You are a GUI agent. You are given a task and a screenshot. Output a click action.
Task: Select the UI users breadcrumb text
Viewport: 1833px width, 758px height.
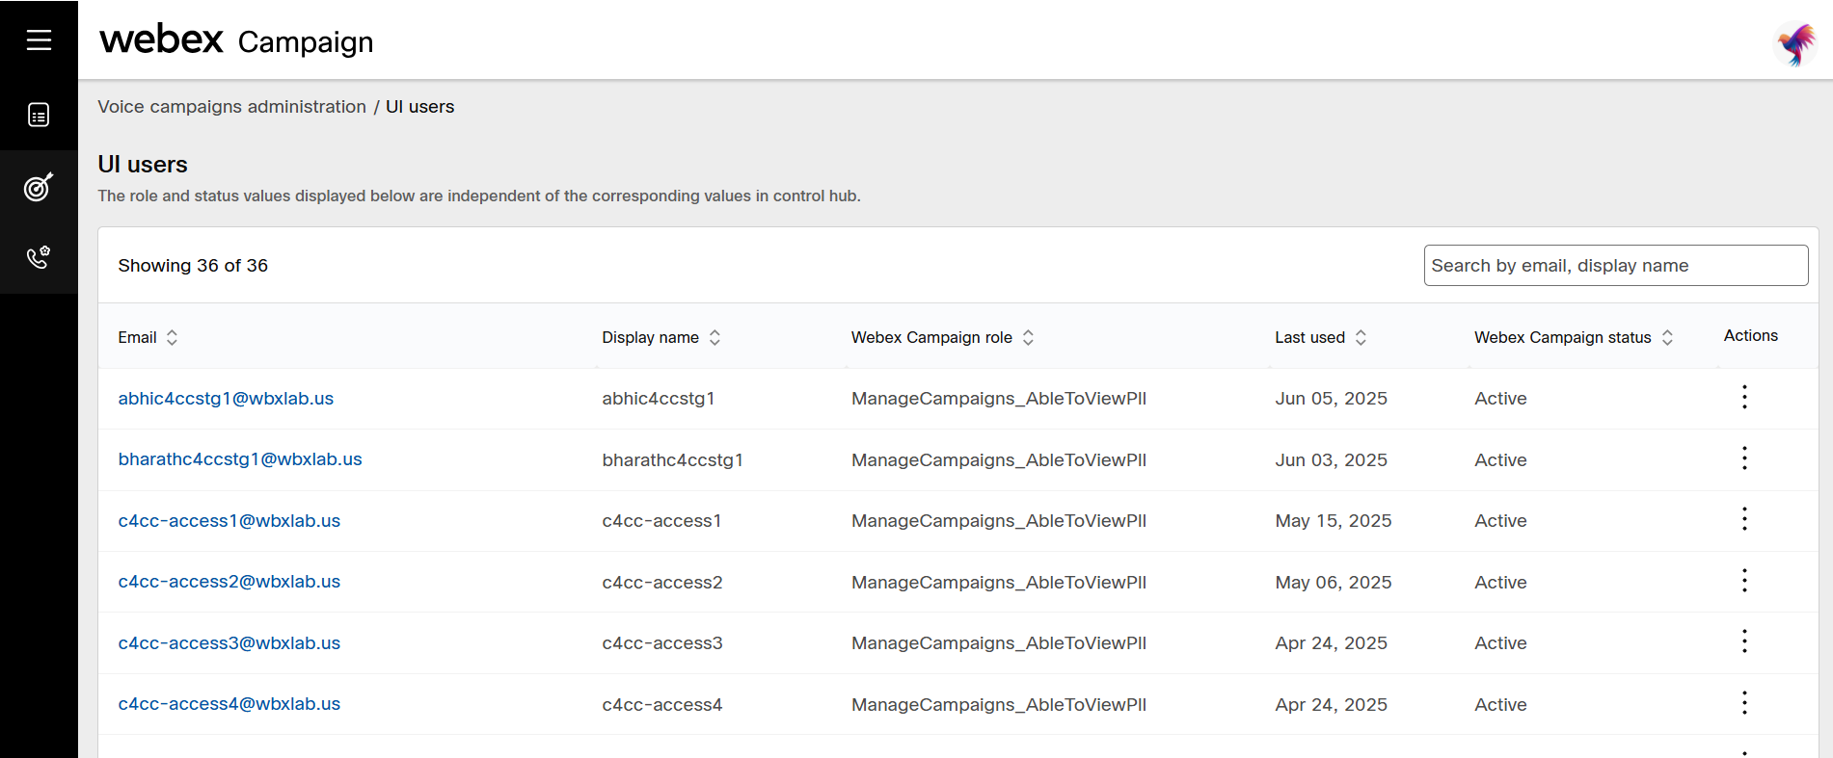[x=419, y=107]
